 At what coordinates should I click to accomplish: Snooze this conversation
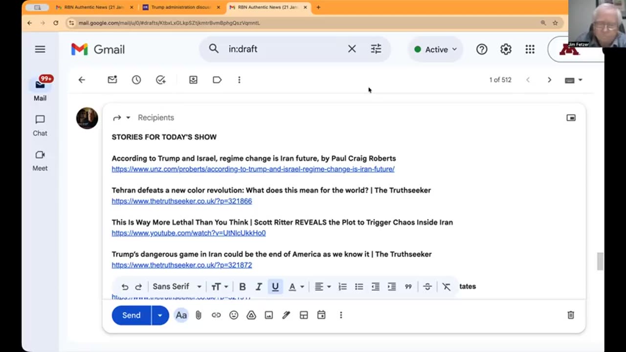coord(136,80)
